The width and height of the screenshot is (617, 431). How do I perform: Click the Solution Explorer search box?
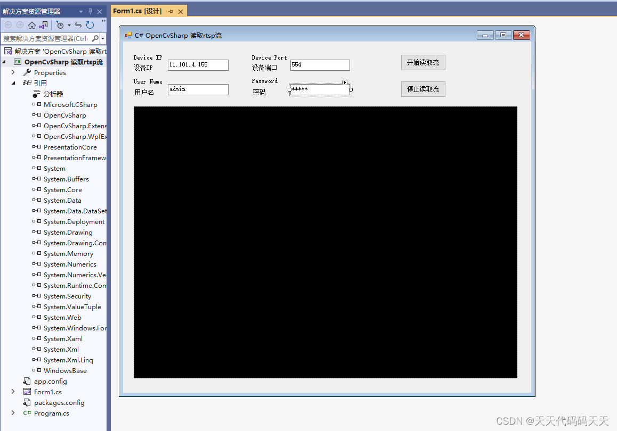tap(46, 38)
